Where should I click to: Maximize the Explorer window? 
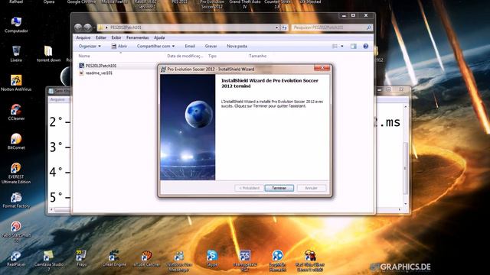[x=354, y=15]
